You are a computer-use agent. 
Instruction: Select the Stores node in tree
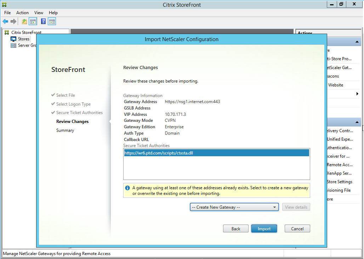click(24, 39)
